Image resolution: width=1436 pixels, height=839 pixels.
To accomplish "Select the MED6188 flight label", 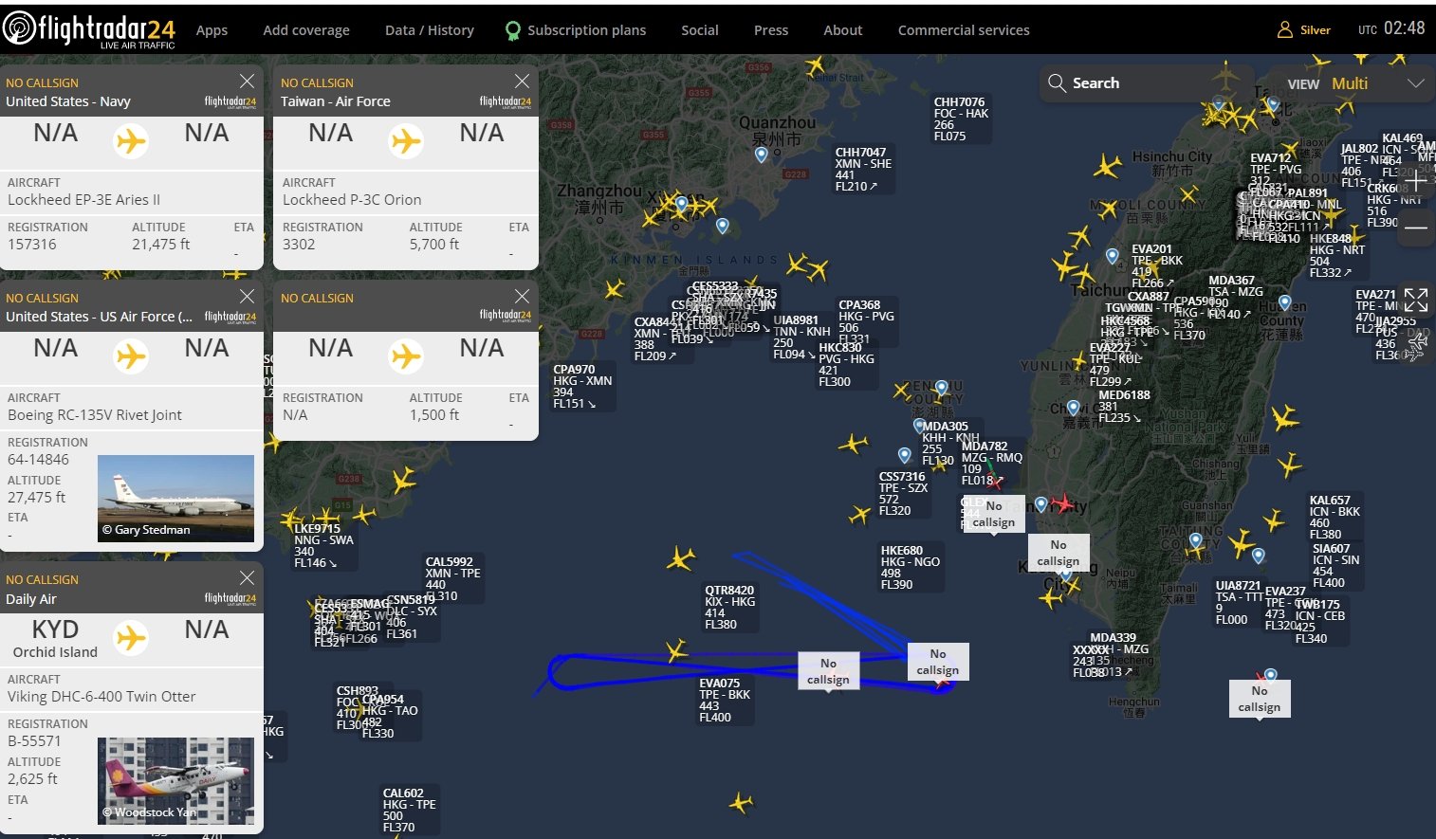I will click(x=1125, y=407).
